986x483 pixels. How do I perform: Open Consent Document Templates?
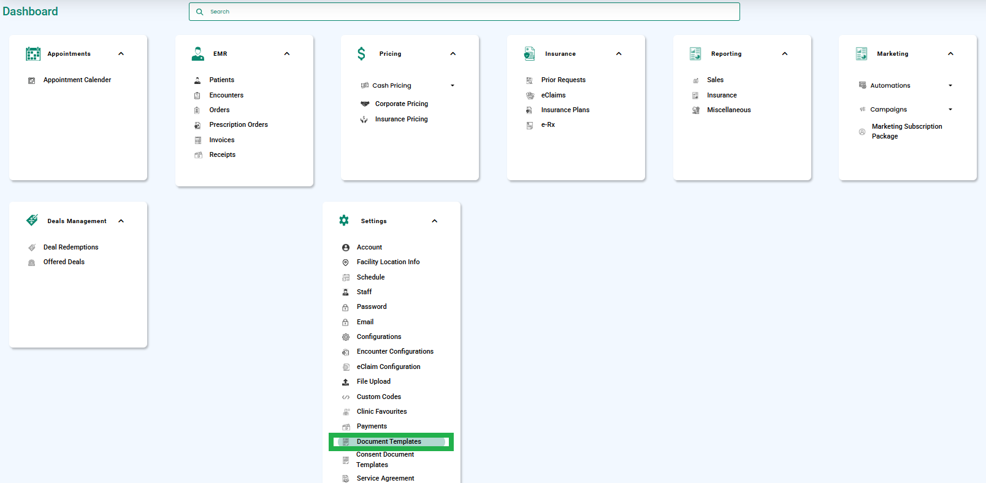click(385, 460)
